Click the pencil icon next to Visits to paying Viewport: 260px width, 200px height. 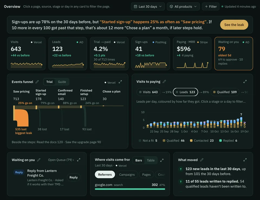pos(164,82)
